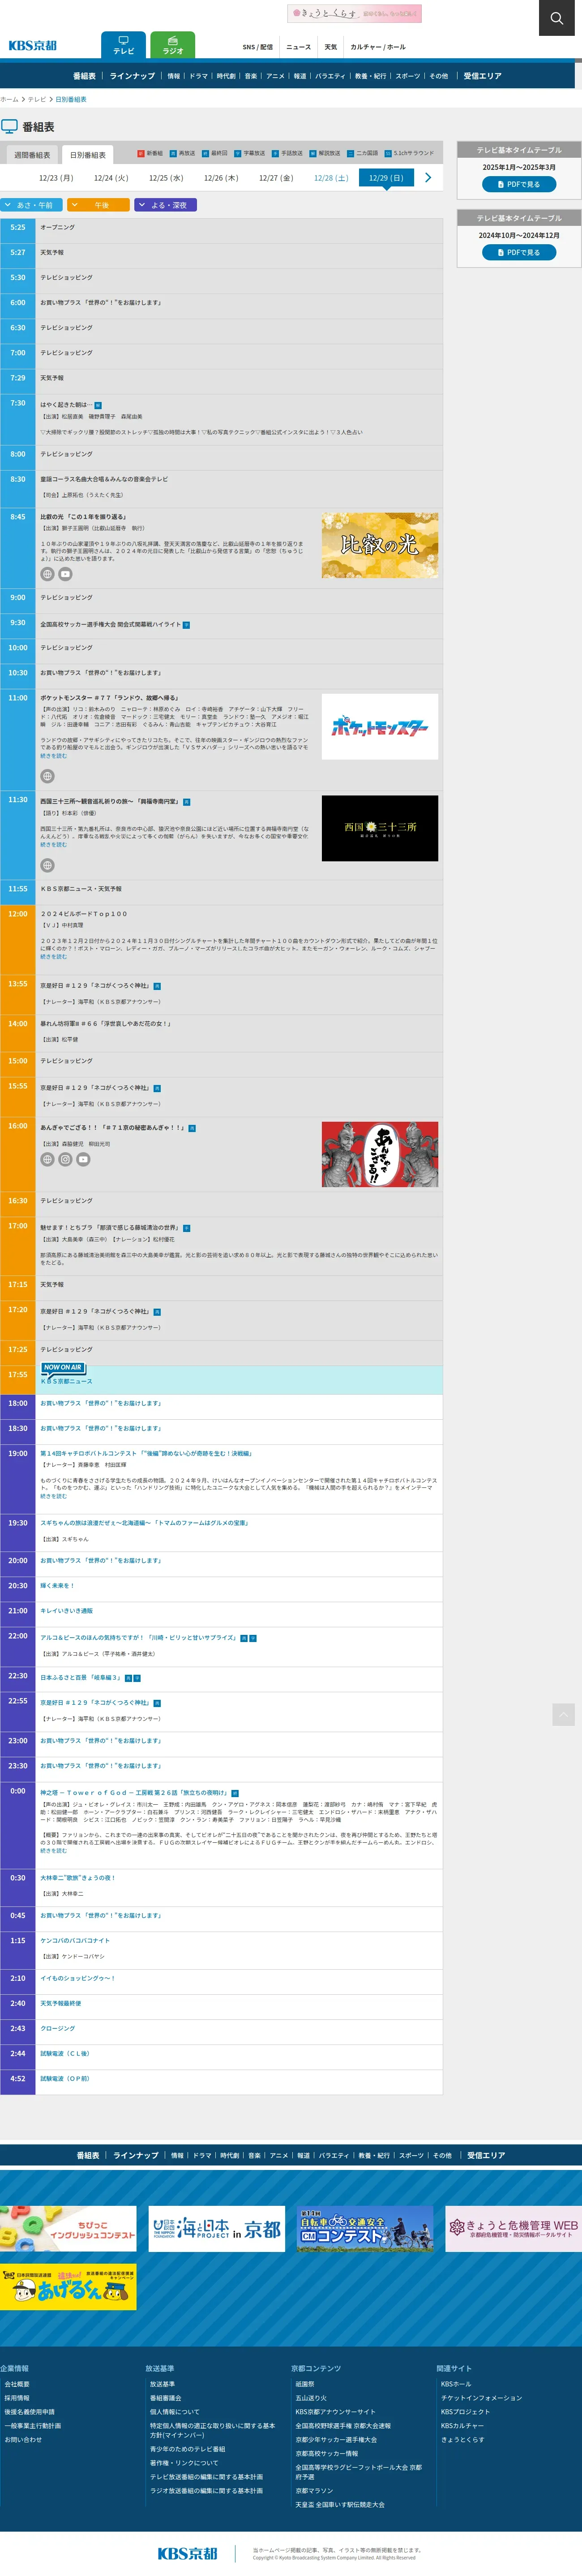
Task: Open the 放送基準 footer link
Action: (x=163, y=2384)
